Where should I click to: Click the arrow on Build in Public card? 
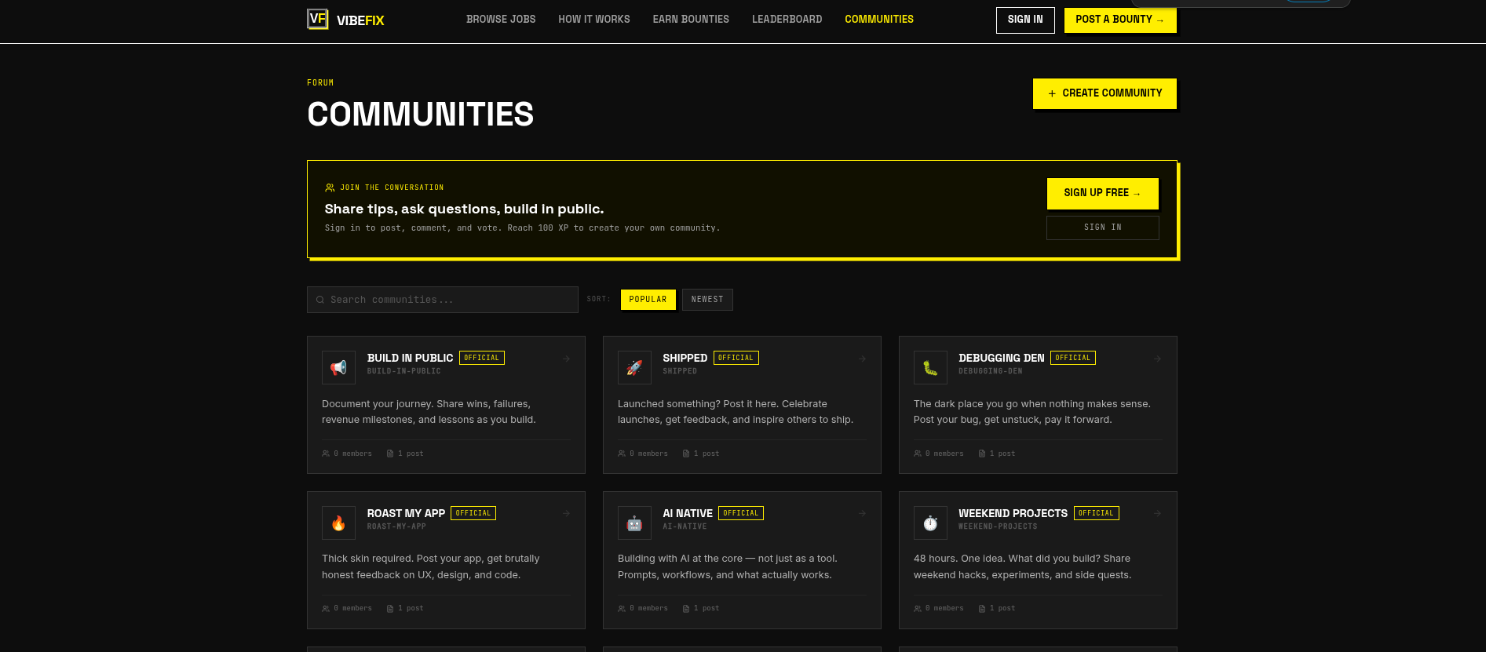(566, 359)
